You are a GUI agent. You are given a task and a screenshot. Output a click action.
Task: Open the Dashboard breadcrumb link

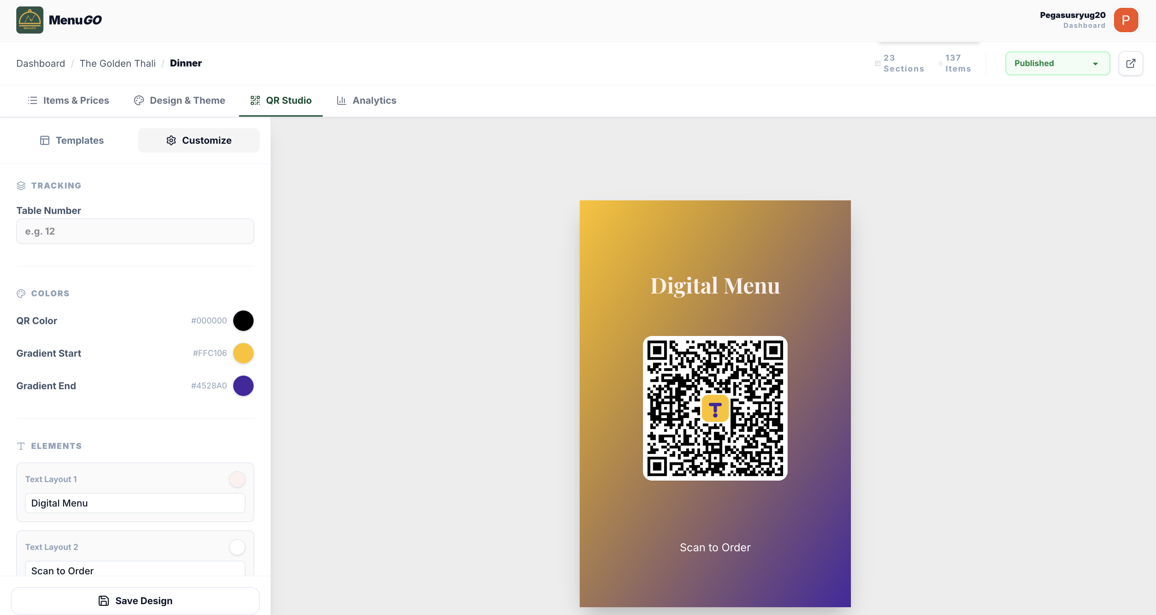click(x=40, y=63)
